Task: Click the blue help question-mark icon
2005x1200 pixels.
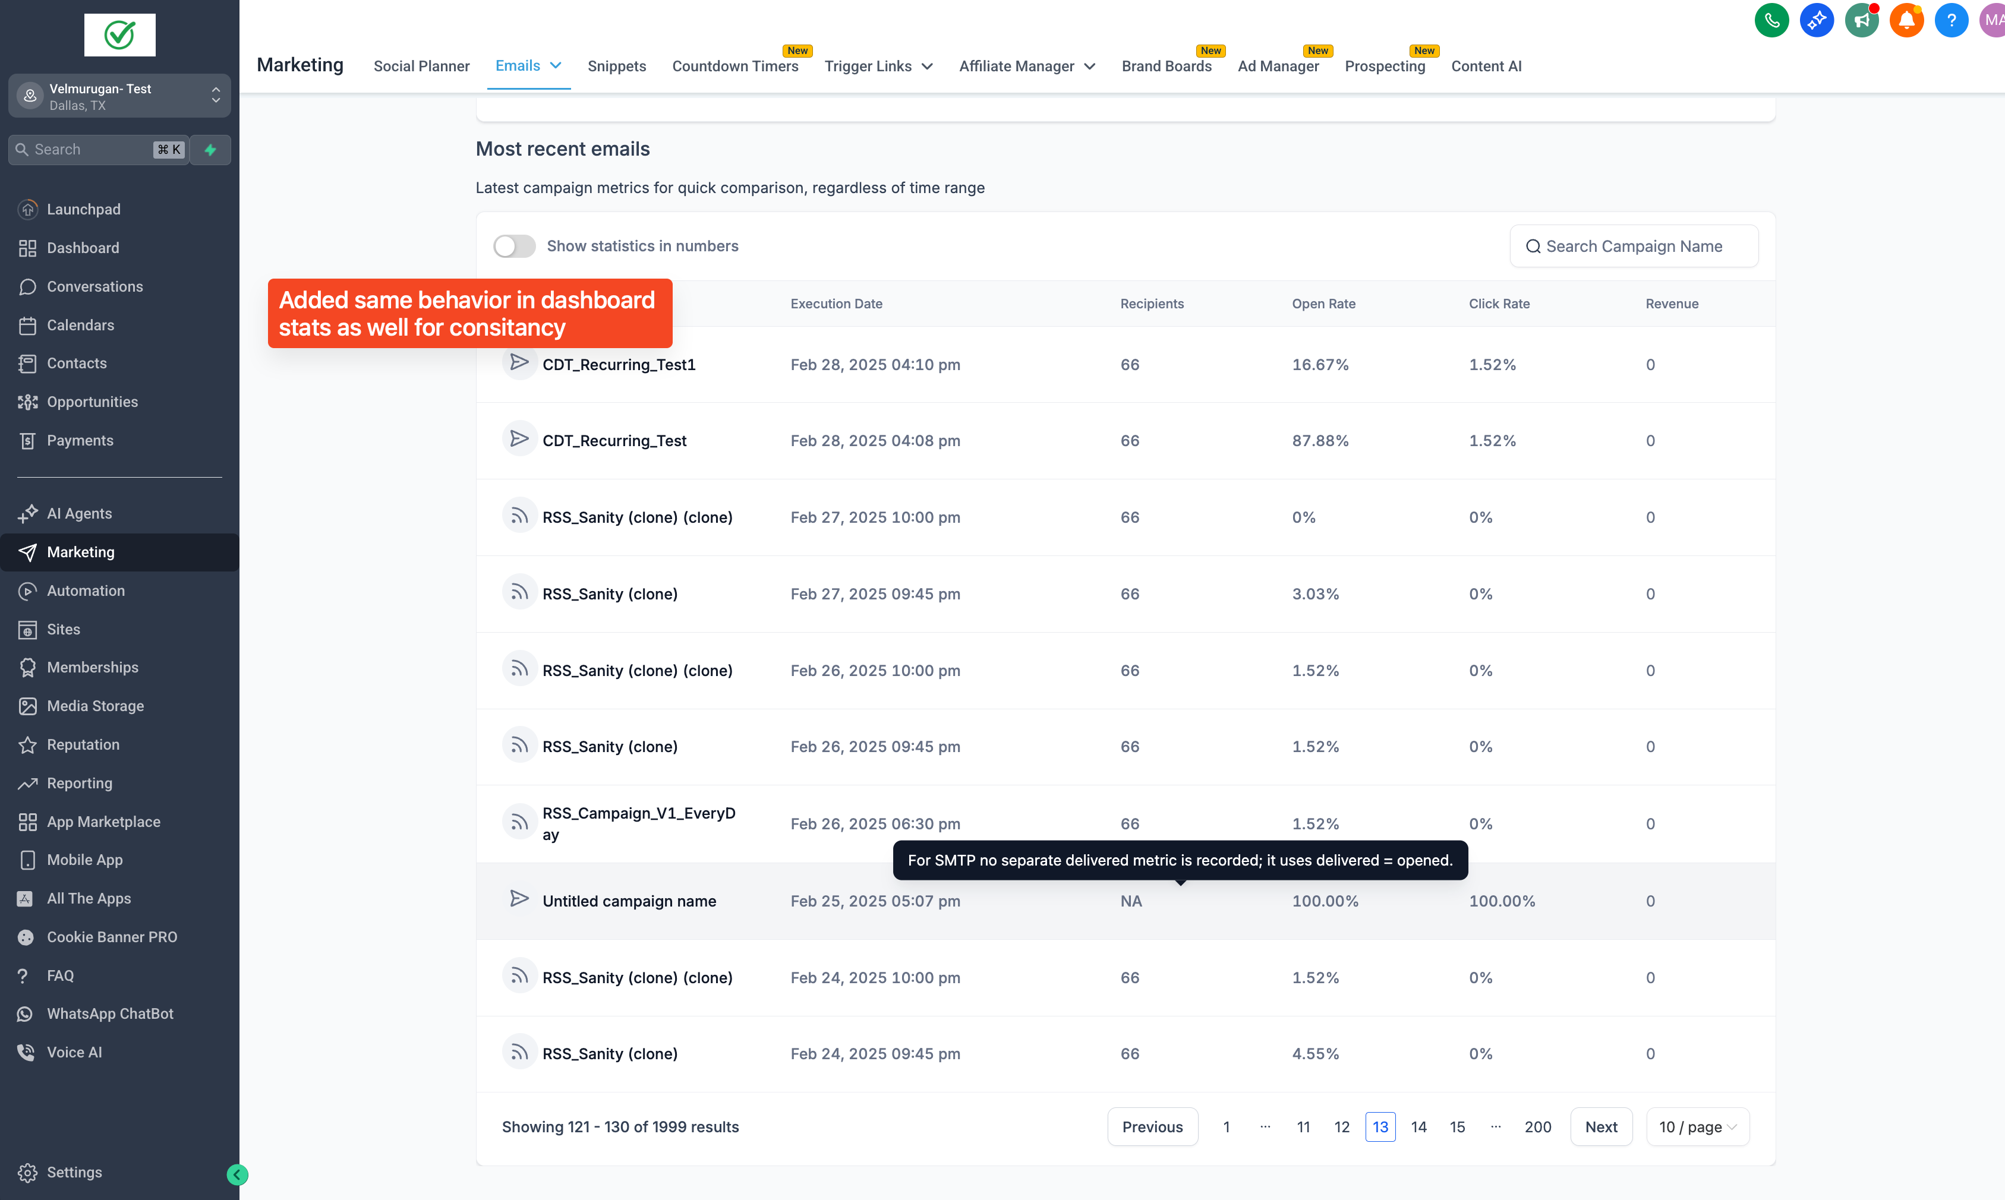Action: (1951, 20)
